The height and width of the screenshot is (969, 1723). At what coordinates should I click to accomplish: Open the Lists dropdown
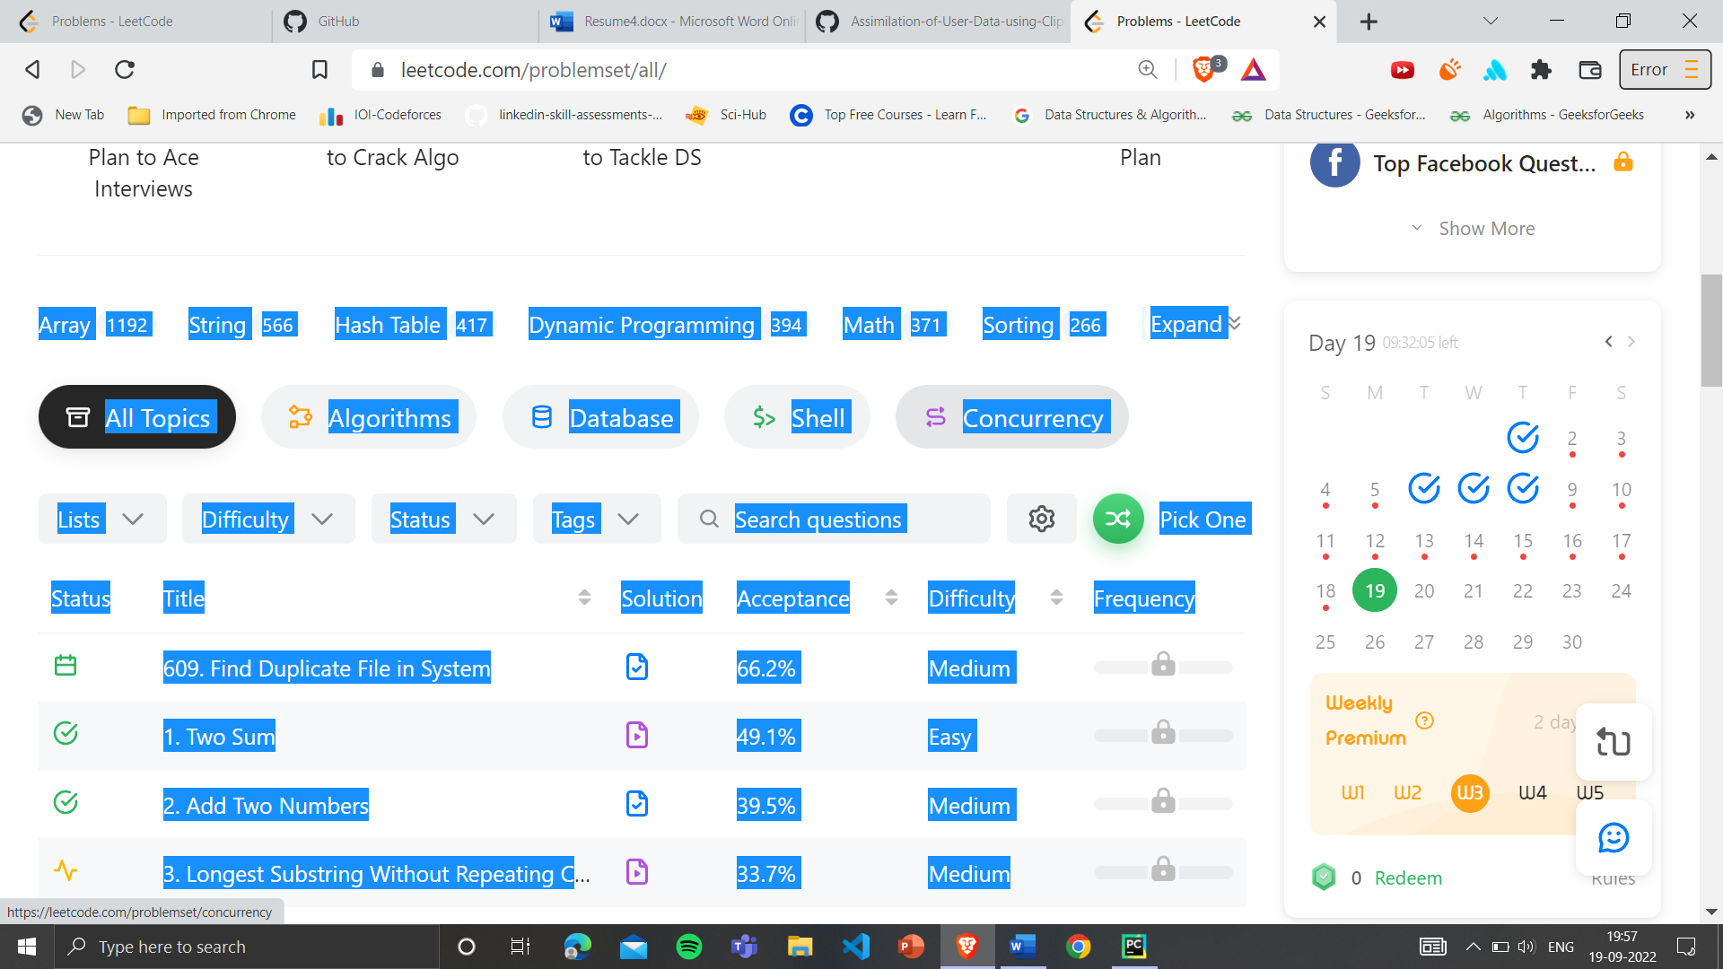[101, 519]
